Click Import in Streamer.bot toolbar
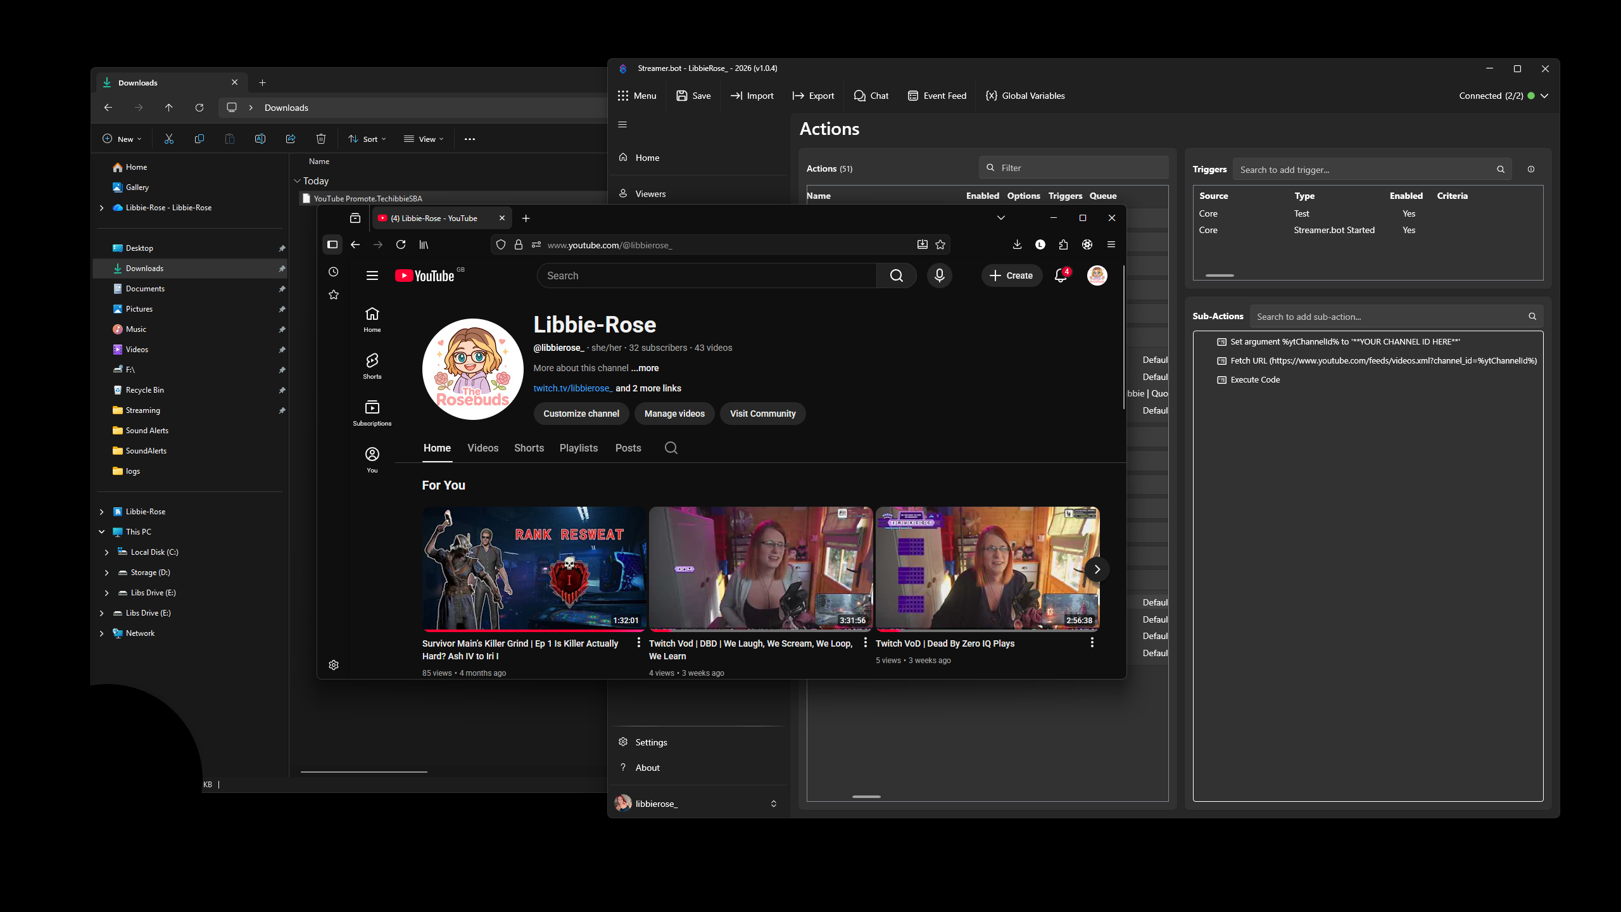 [x=752, y=96]
